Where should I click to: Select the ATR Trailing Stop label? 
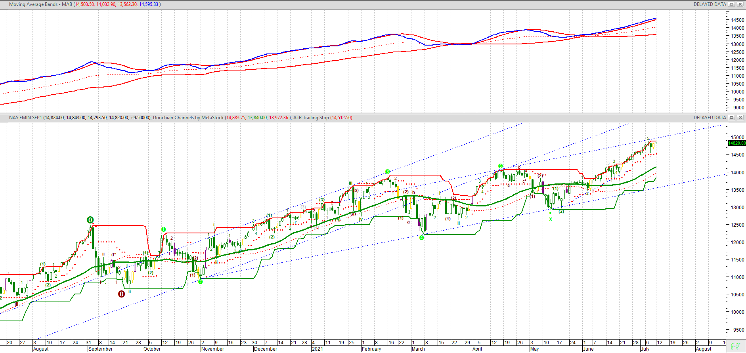click(x=311, y=118)
